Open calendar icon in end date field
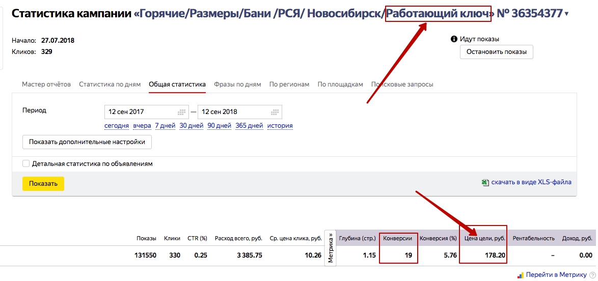 [x=275, y=111]
